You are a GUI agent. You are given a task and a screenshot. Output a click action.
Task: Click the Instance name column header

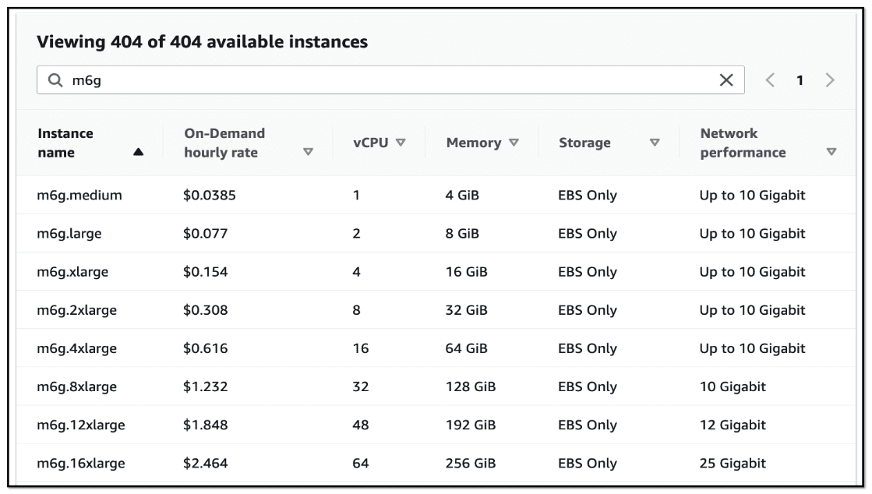pos(65,143)
